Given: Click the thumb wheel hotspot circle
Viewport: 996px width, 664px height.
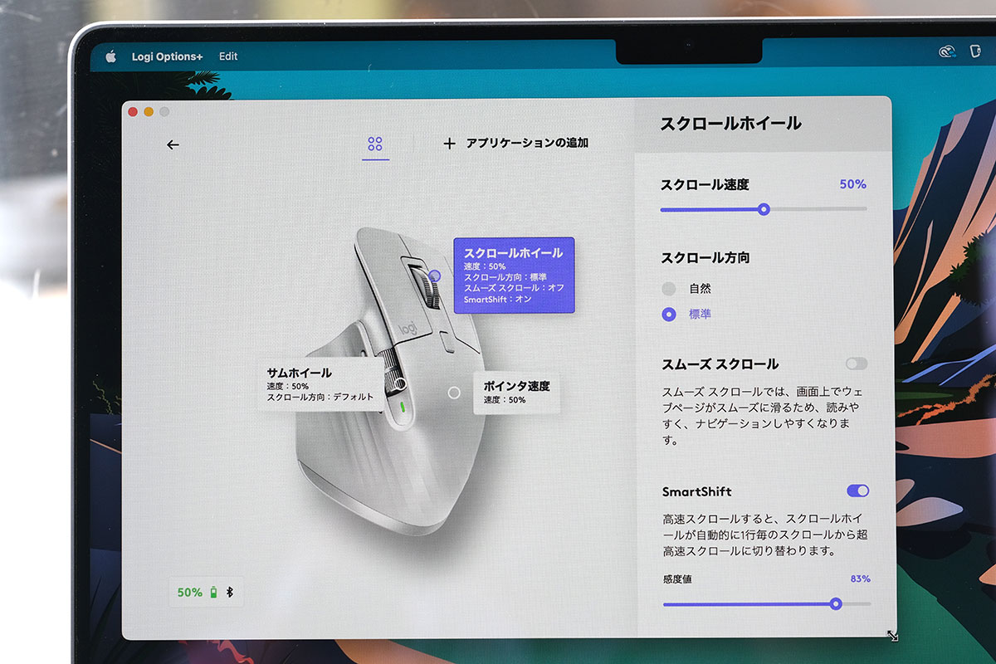Looking at the screenshot, I should point(399,383).
